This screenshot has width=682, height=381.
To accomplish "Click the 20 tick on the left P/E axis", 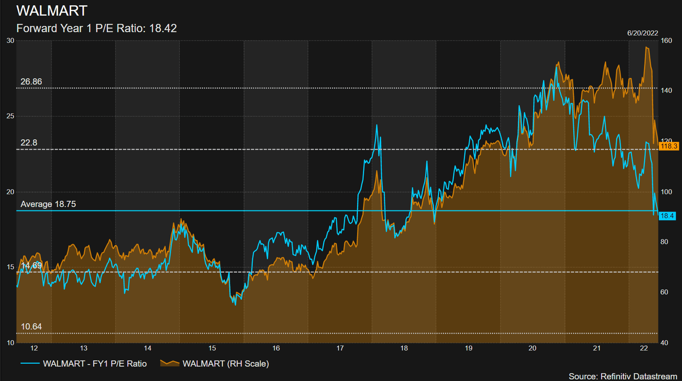I will 10,192.
